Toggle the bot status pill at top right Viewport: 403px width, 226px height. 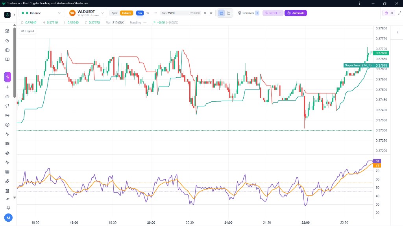(388, 13)
